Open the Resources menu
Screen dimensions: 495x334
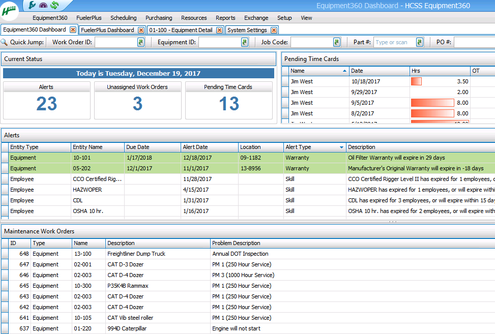(x=194, y=18)
